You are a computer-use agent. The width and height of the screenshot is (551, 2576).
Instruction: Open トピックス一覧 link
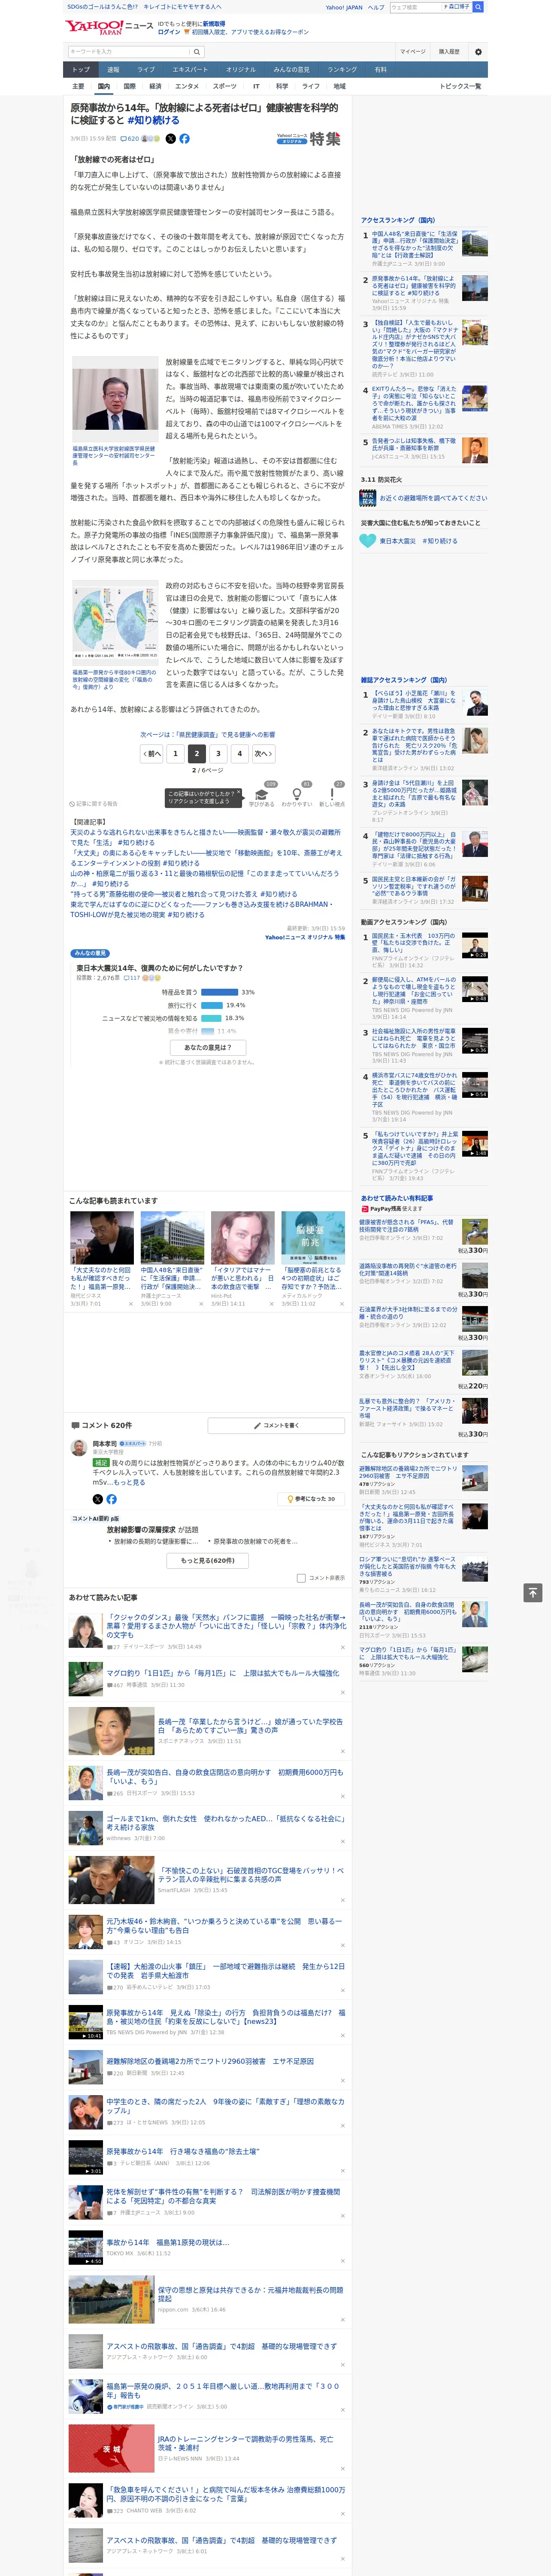[x=460, y=86]
